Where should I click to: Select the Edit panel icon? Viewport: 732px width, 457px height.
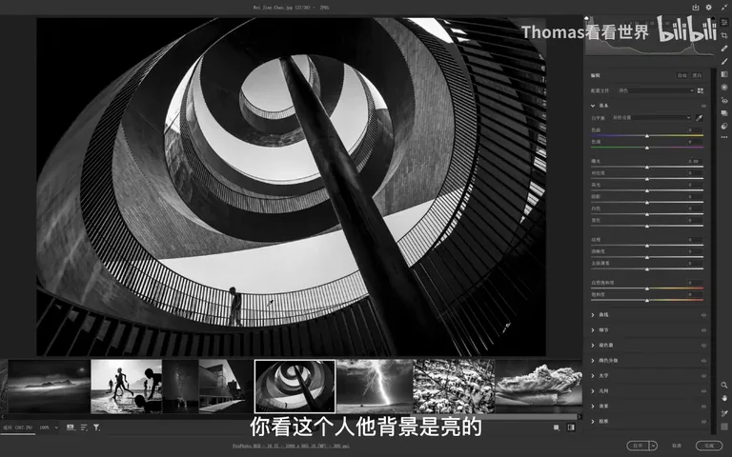point(724,22)
